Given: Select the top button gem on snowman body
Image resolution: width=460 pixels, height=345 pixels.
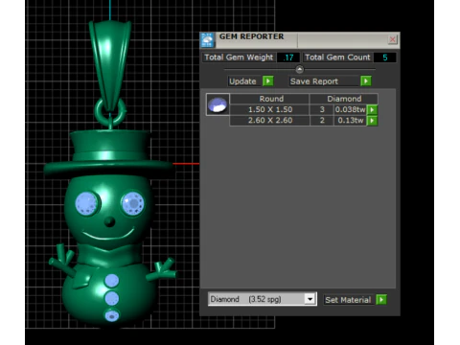Looking at the screenshot, I should pyautogui.click(x=111, y=281).
